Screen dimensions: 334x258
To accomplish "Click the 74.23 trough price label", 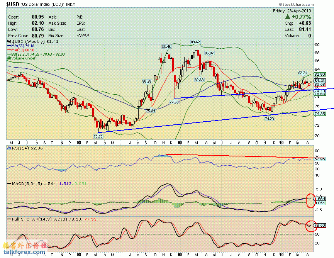I will 269,119.
